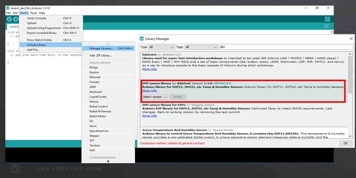Open More info for DHT sensor library for ESPx
The width and height of the screenshot is (356, 178).
pos(150,116)
